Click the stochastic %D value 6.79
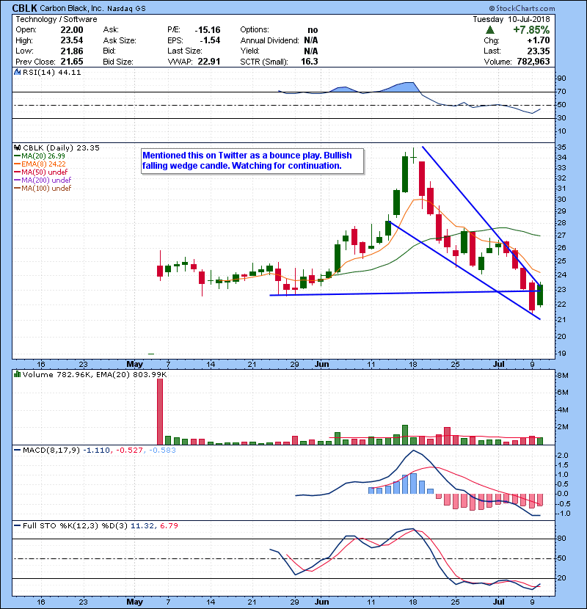The height and width of the screenshot is (609, 587). (169, 526)
